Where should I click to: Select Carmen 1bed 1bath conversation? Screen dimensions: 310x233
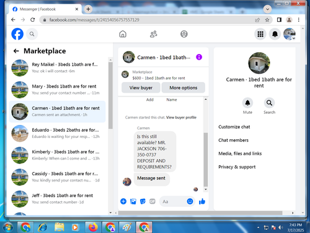(x=58, y=112)
